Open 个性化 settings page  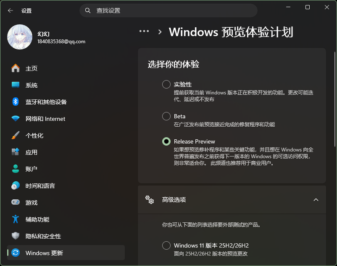click(66, 135)
